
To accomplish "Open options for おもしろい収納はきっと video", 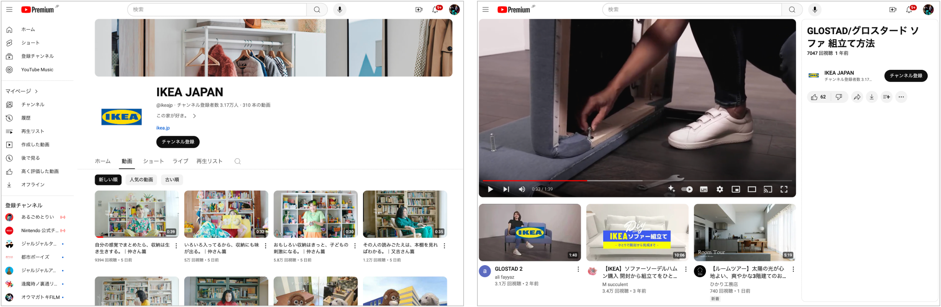I will (x=355, y=246).
